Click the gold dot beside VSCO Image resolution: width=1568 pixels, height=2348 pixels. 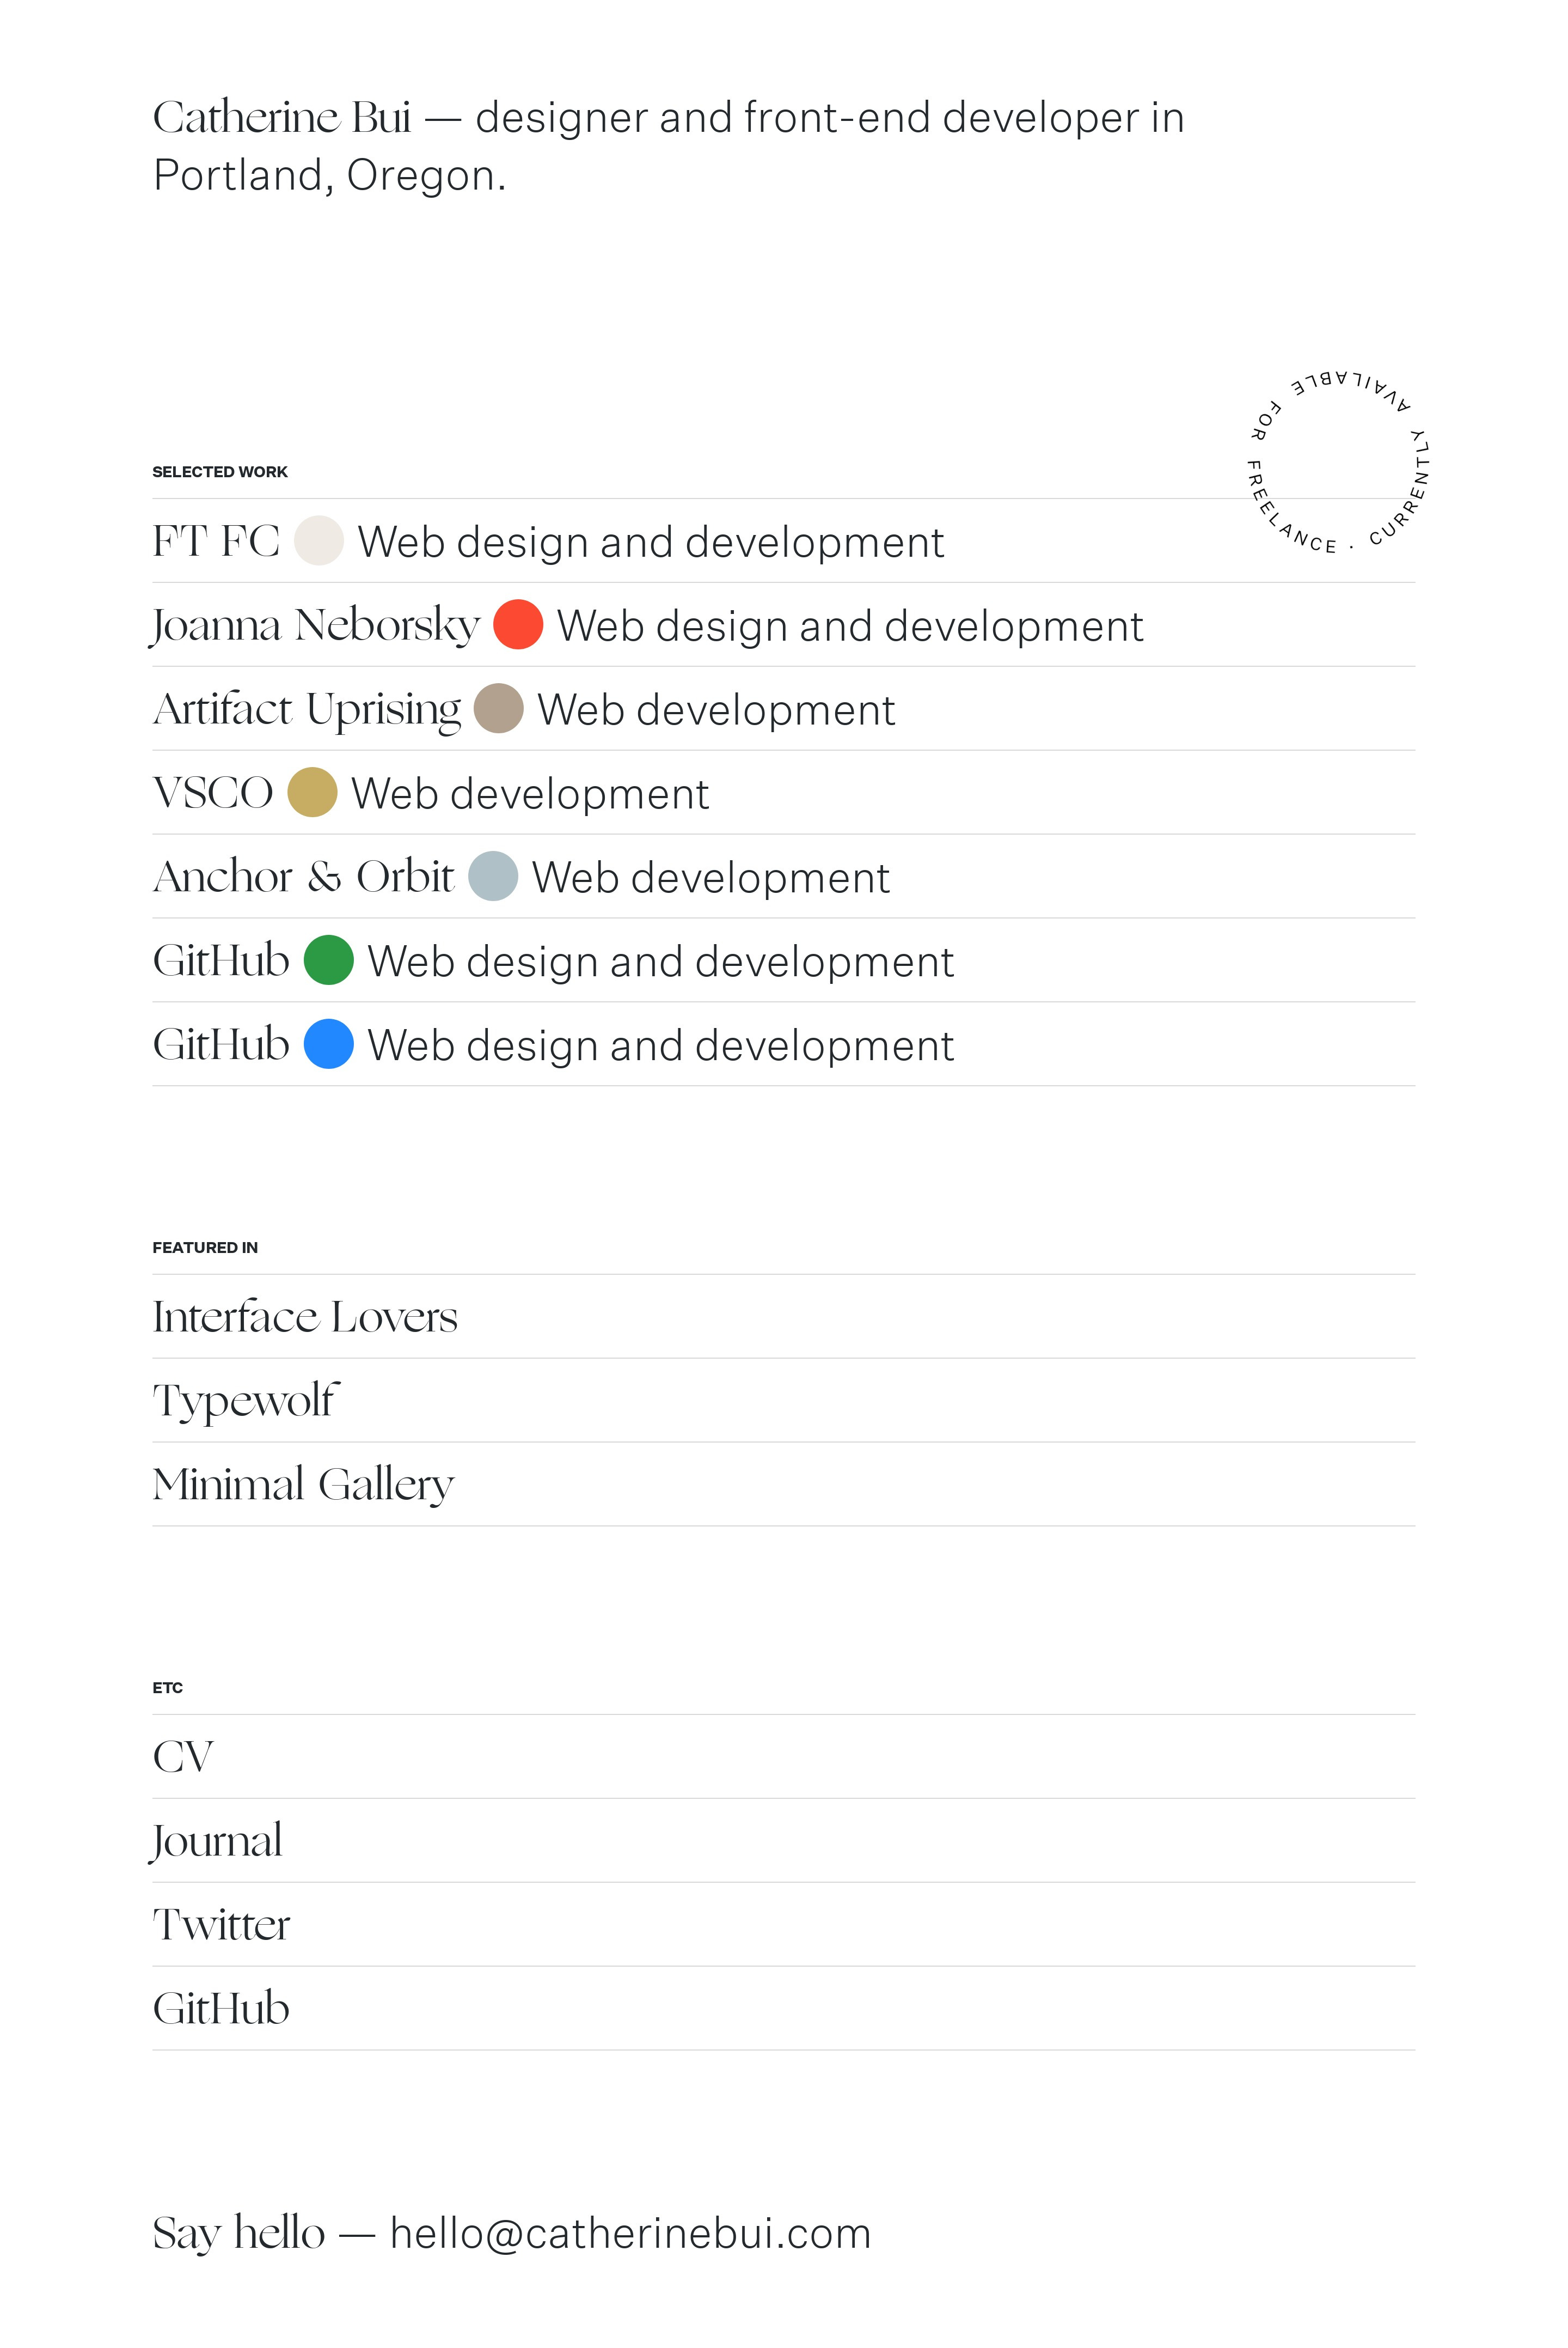[312, 793]
